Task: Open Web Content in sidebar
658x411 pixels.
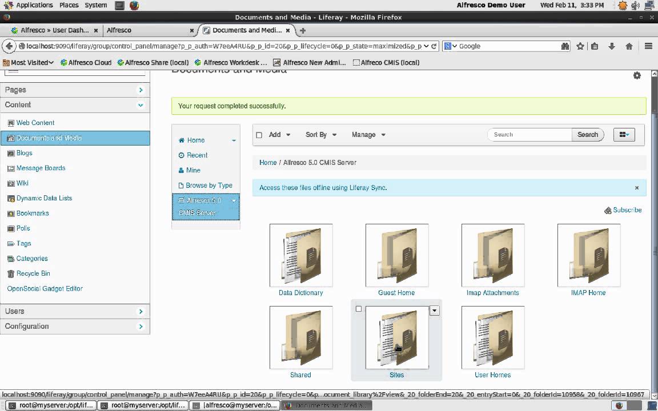Action: (35, 123)
